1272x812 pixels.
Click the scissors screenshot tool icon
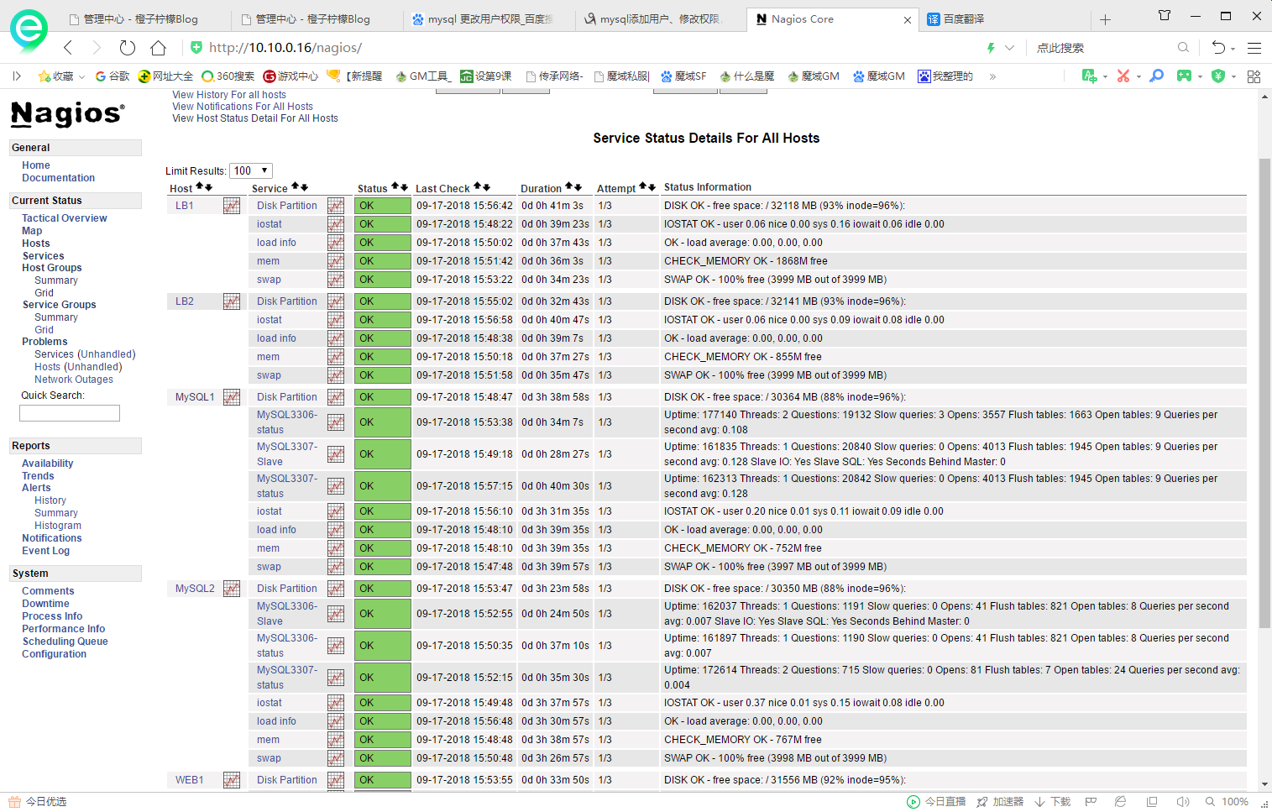click(x=1123, y=76)
